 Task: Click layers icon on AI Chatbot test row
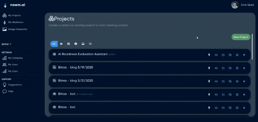[216, 94]
